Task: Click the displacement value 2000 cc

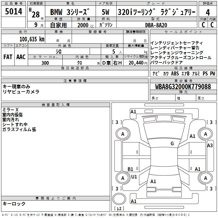Action: [86, 25]
